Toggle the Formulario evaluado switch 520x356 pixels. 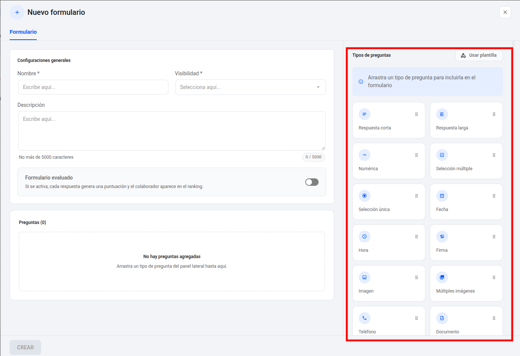click(312, 182)
